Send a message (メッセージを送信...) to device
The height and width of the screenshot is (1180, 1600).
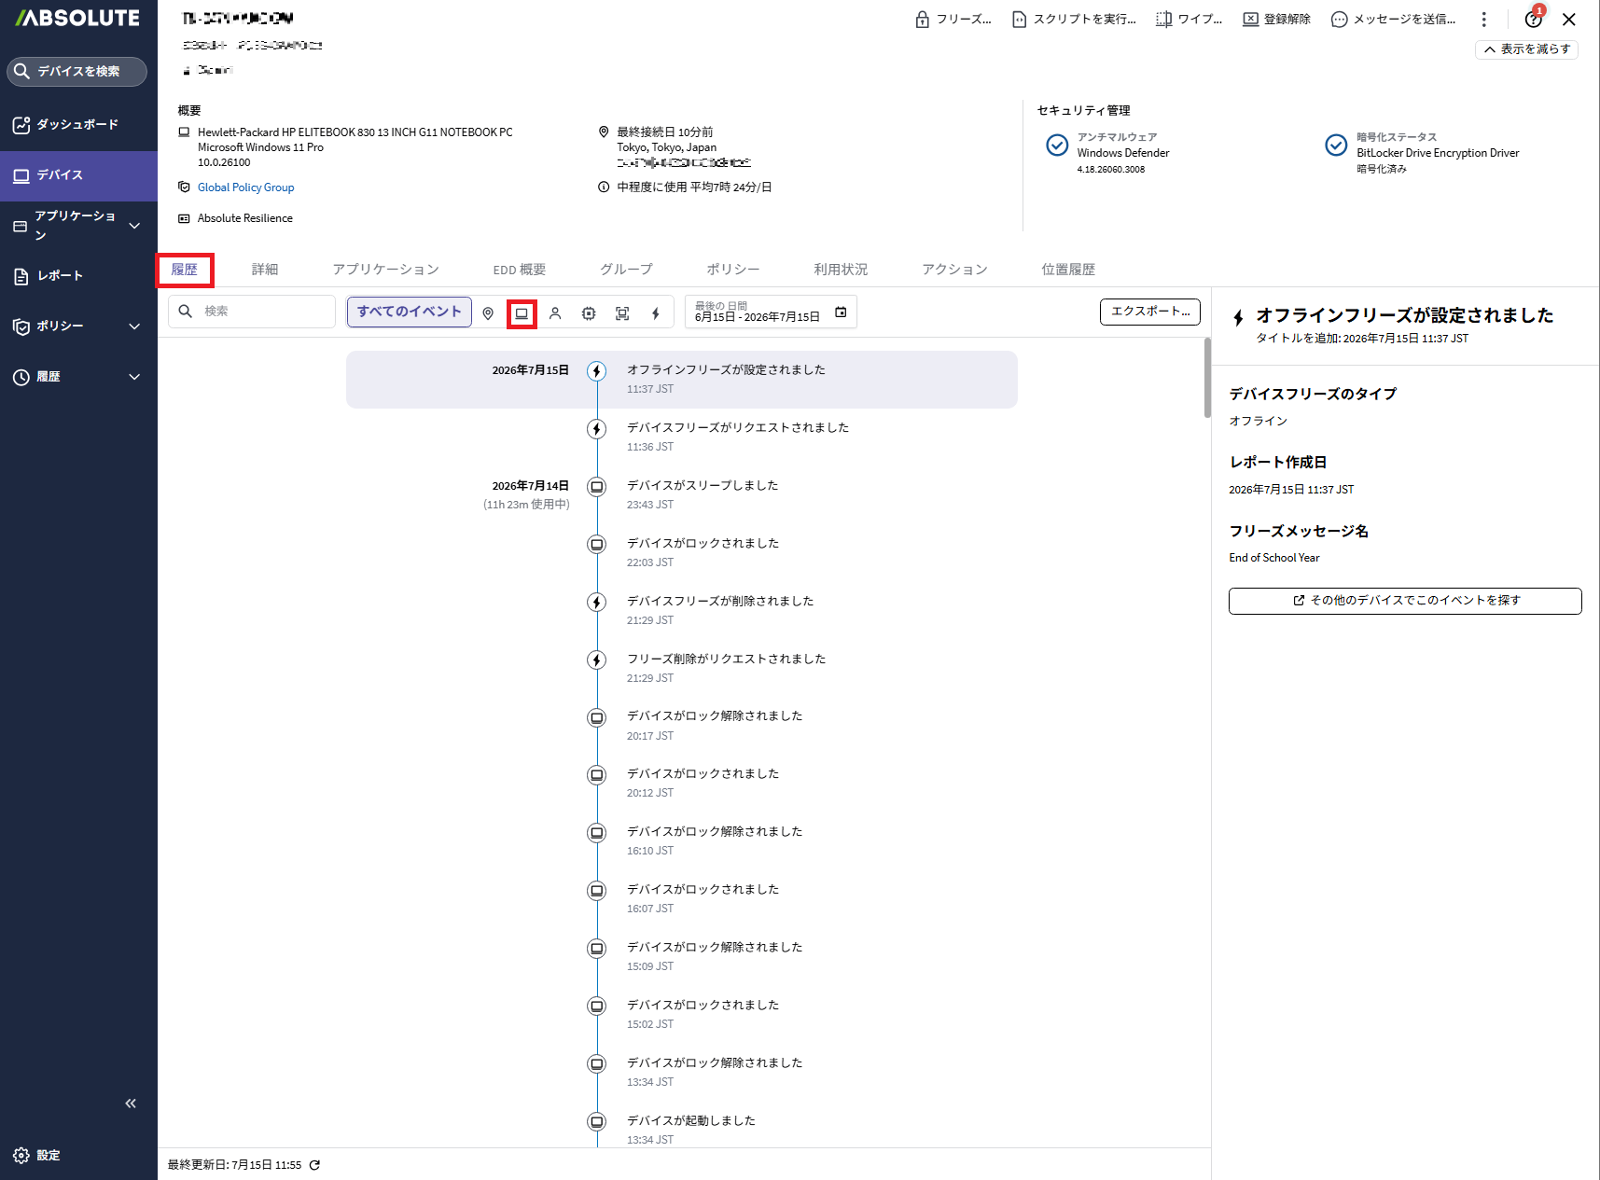coord(1393,20)
